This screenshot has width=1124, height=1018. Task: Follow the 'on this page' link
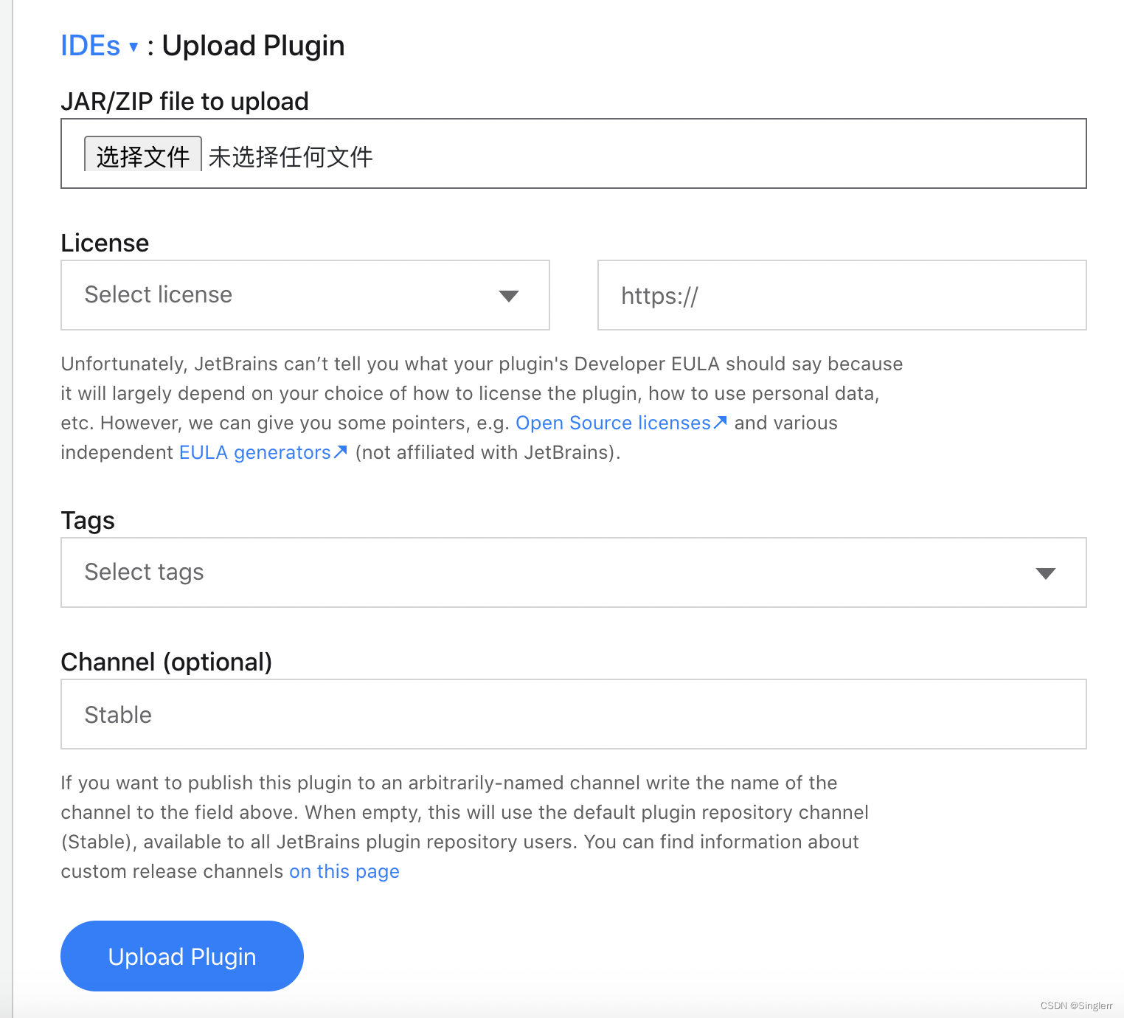344,871
